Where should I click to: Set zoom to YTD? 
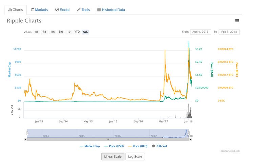77,32
